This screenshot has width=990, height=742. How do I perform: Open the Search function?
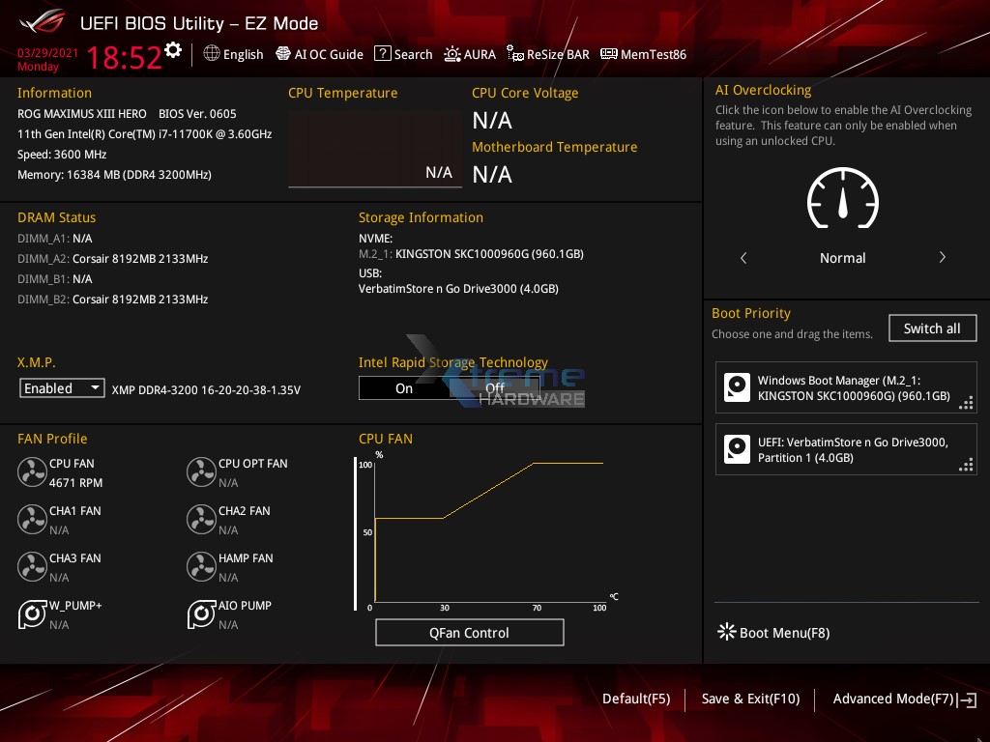(403, 54)
